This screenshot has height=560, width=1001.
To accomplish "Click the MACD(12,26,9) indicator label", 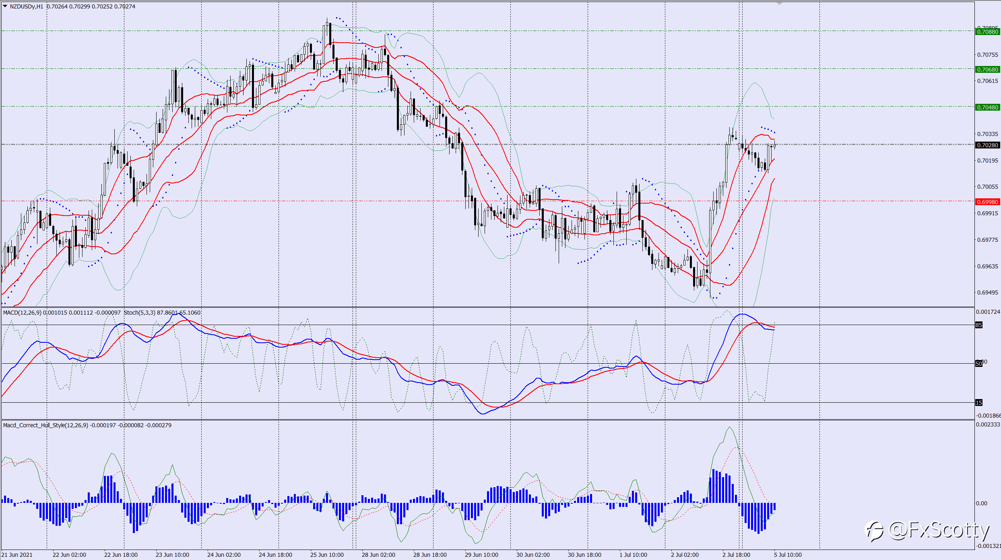I will (x=22, y=313).
